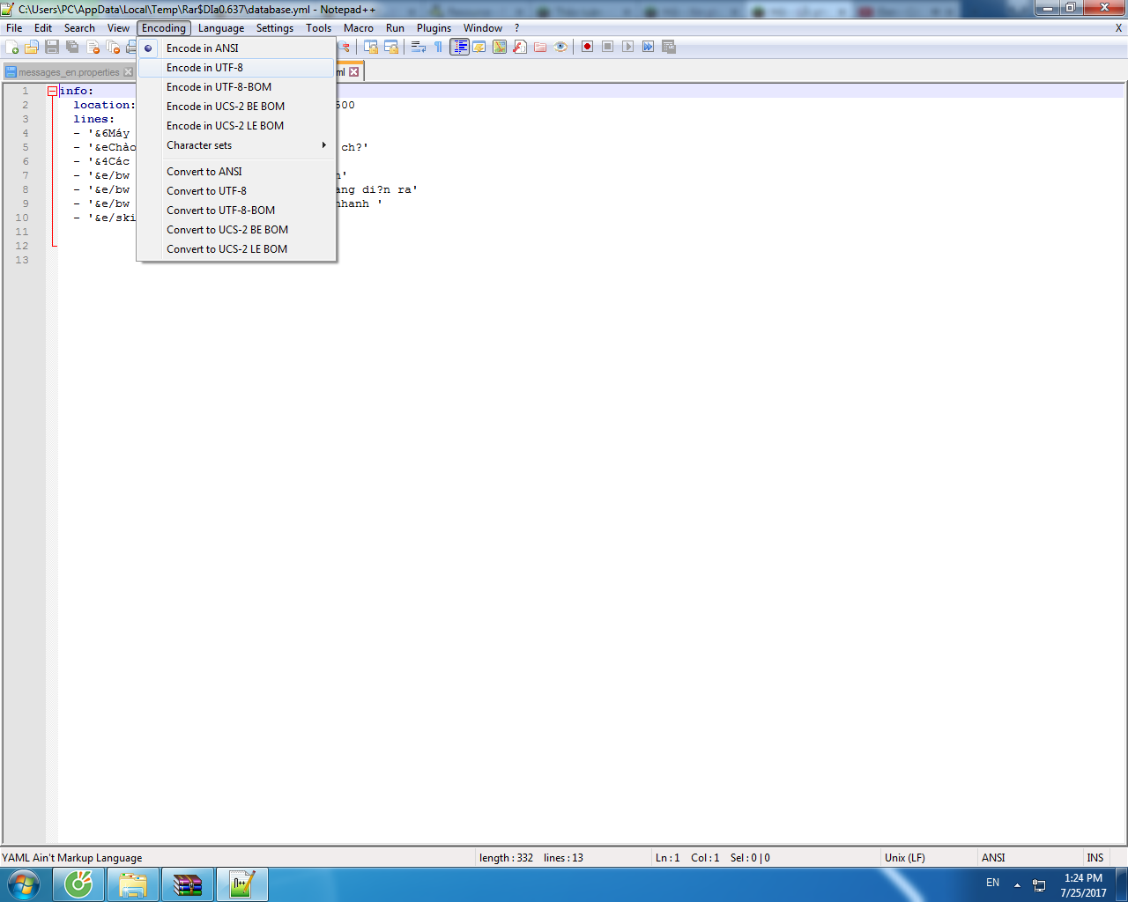Open the View menu
Screen dimensions: 1128x902
click(118, 28)
